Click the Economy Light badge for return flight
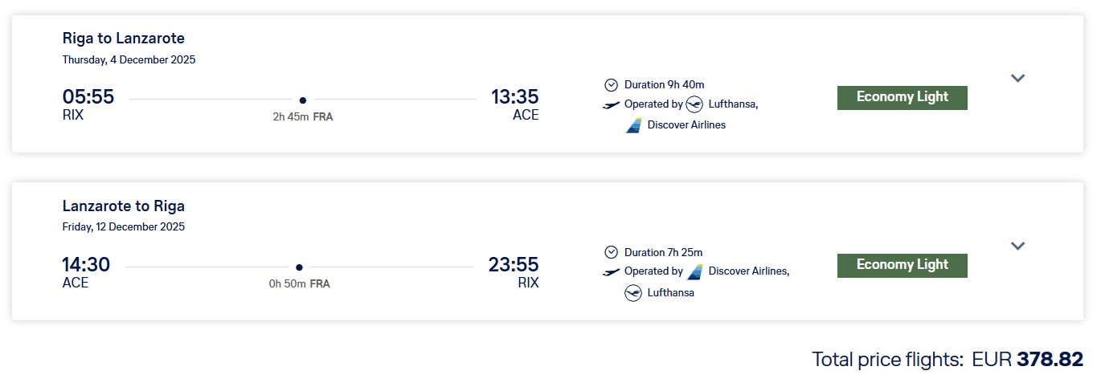1101x383 pixels. pos(902,265)
